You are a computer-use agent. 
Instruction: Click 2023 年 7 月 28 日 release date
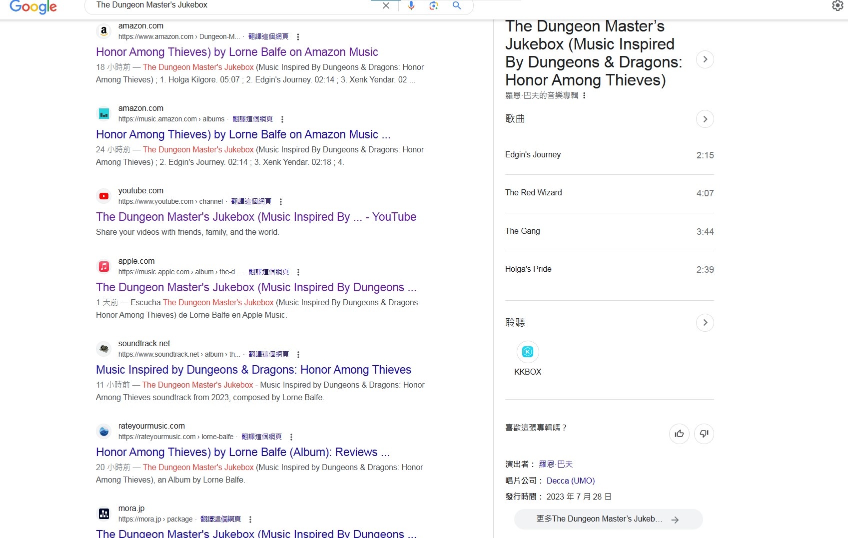pos(579,497)
